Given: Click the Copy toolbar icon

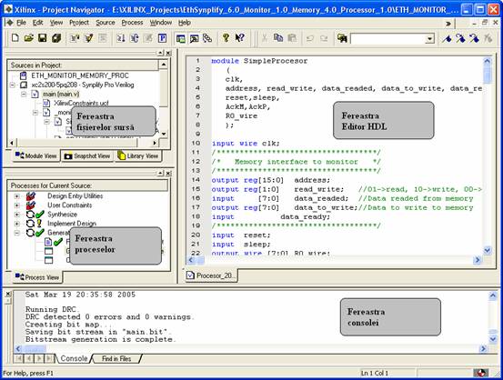Looking at the screenshot, I should click(278, 38).
